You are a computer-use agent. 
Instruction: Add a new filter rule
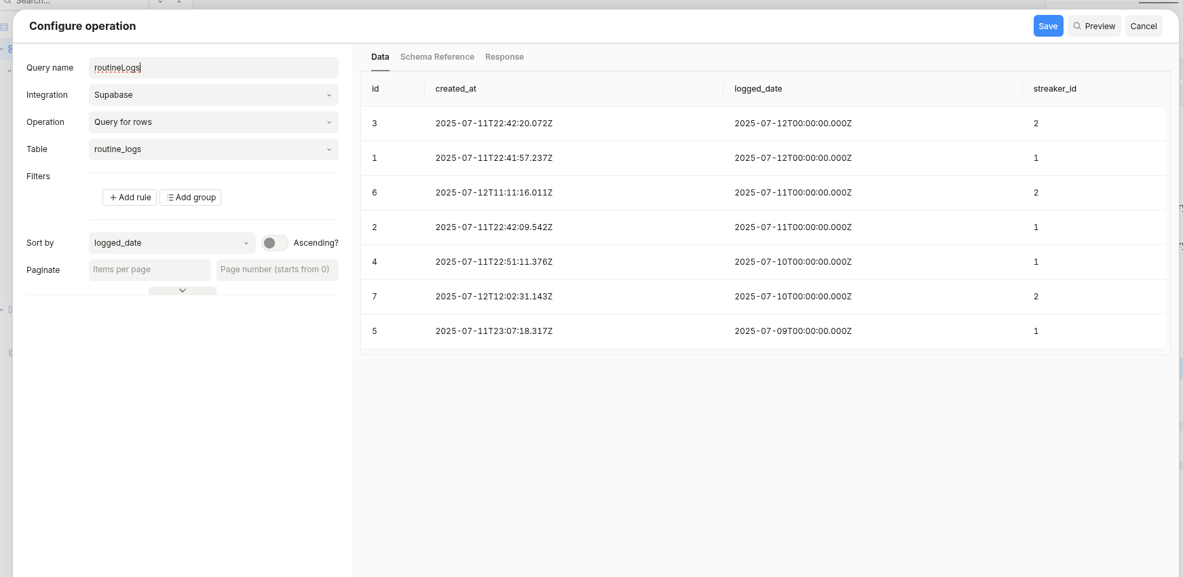[130, 198]
